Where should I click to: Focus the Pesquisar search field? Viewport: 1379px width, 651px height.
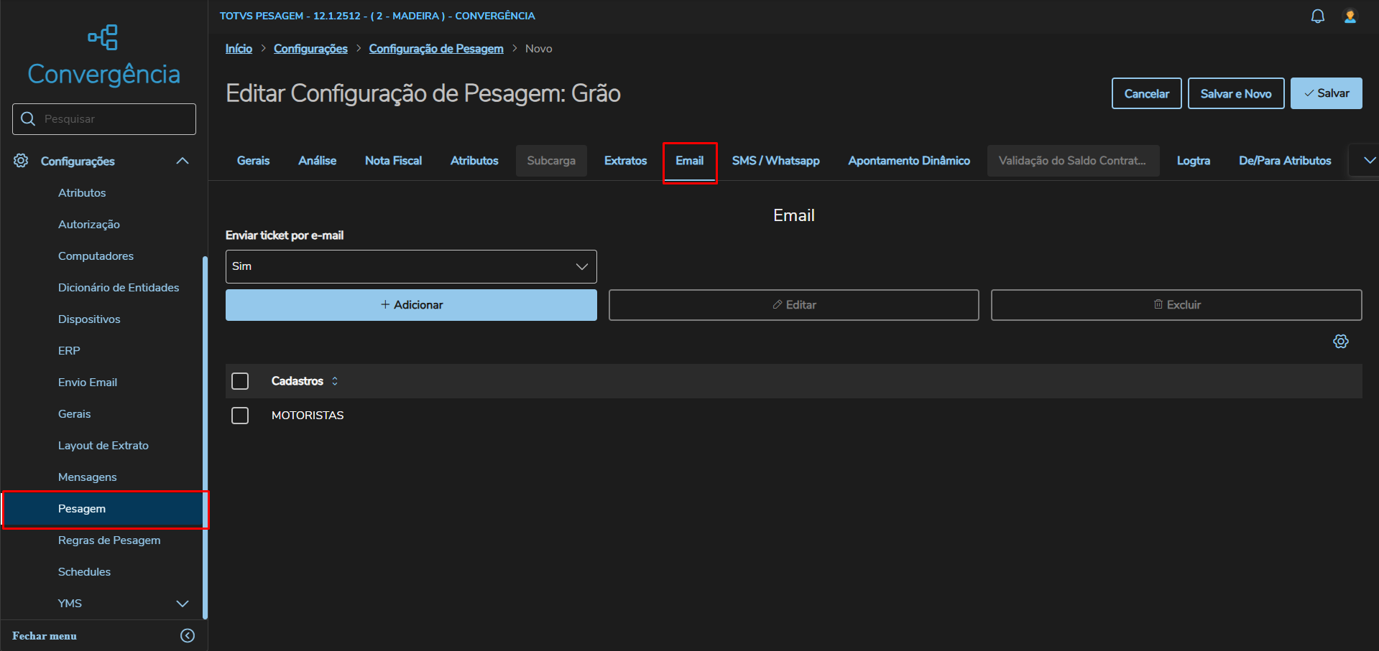[104, 119]
